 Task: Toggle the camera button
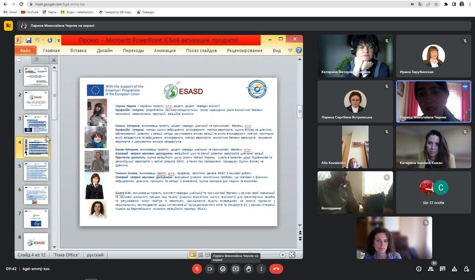[x=210, y=269]
